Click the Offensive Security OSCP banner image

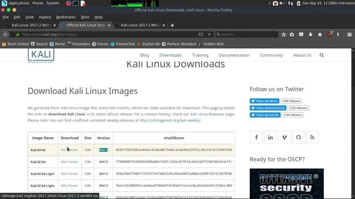(x=287, y=184)
